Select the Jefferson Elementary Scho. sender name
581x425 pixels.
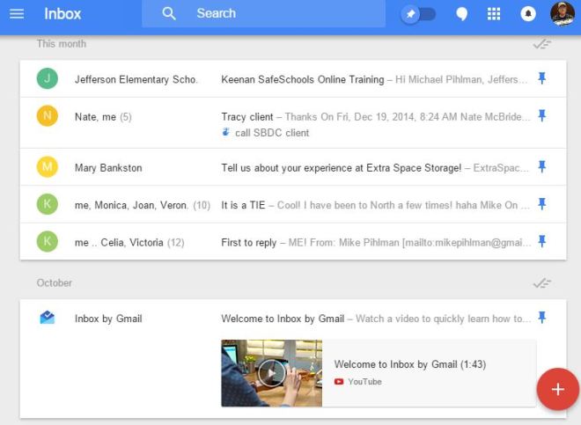136,79
